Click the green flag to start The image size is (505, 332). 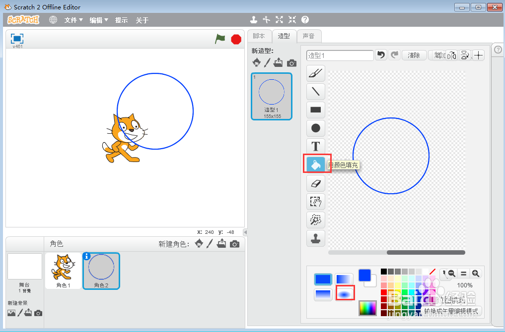(x=220, y=39)
